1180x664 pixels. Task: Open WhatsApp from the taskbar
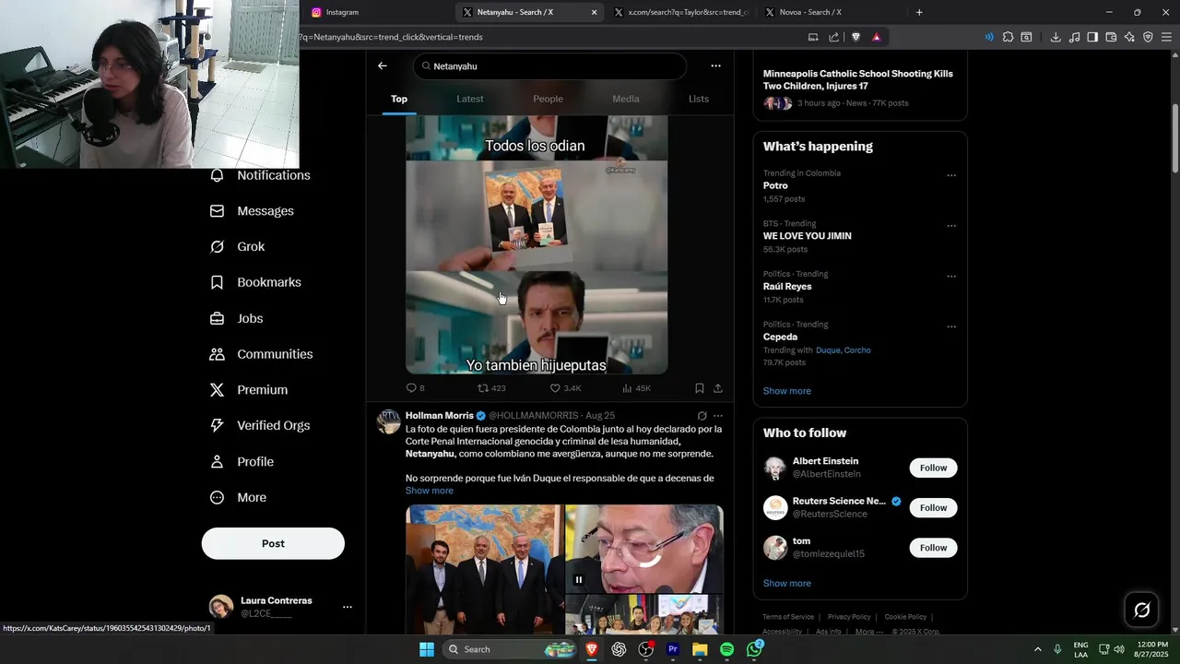tap(754, 649)
